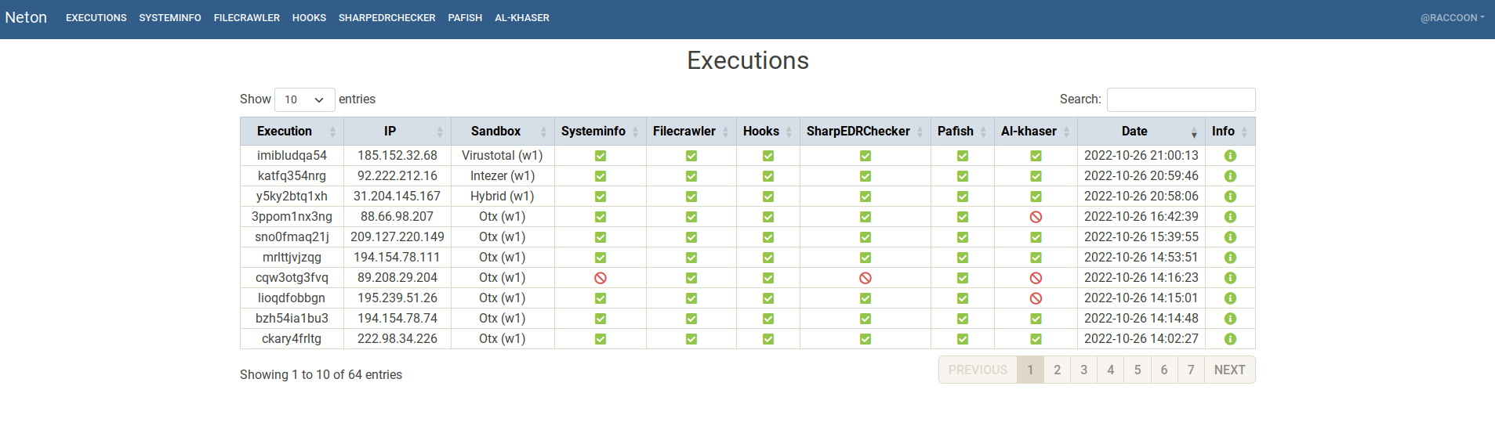Click red blocked SharpEDRChecker icon for cqw3otg3fvq
This screenshot has height=433, width=1495.
pos(865,278)
